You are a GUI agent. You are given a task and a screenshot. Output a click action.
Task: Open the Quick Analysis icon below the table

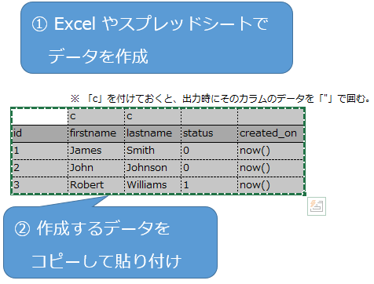317,206
